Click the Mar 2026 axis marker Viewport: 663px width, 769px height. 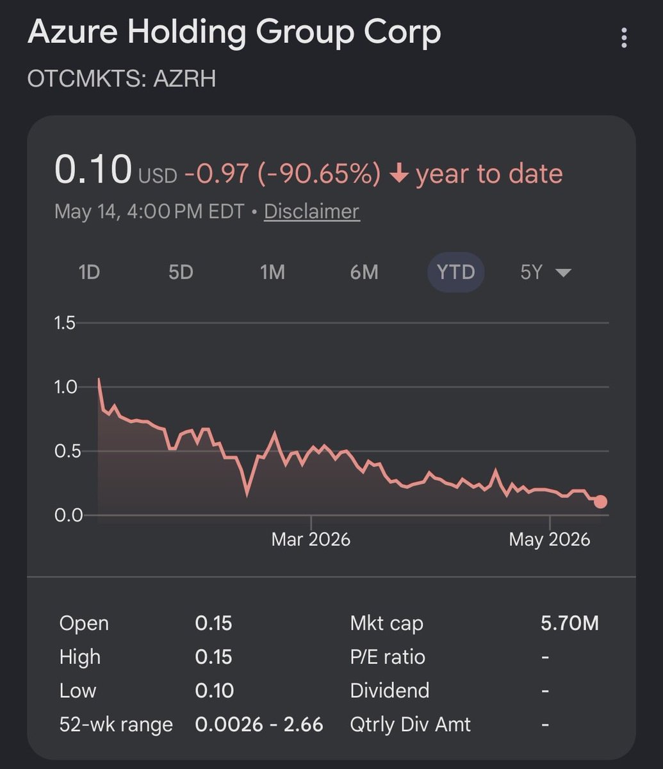pos(311,539)
